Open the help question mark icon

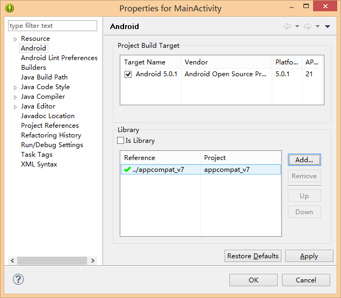(18, 279)
